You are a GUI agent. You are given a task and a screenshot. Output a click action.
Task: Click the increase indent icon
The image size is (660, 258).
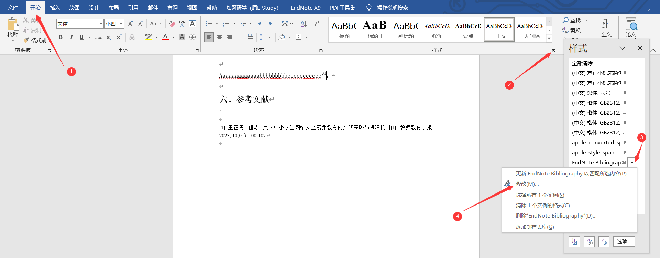coord(272,24)
